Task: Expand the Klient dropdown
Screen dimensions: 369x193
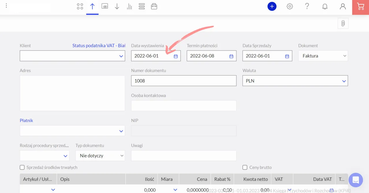Action: point(121,56)
